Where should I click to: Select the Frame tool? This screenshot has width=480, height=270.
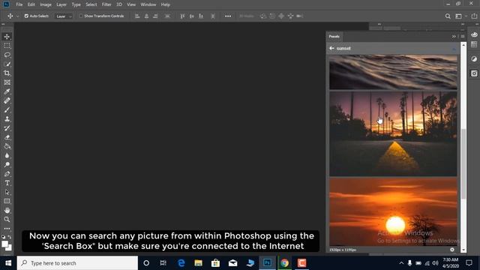[x=7, y=82]
